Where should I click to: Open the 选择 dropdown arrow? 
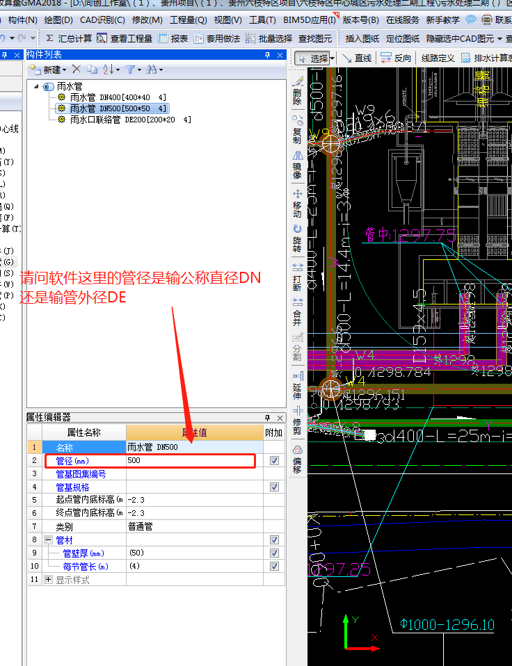pyautogui.click(x=333, y=58)
